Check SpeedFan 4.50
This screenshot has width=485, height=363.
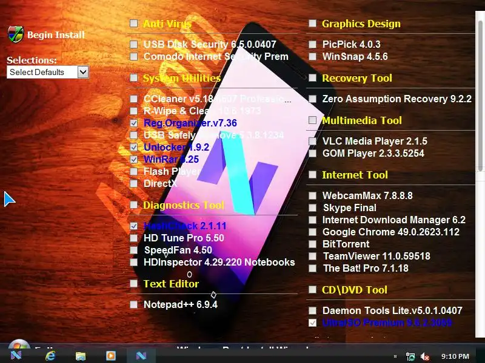[133, 250]
